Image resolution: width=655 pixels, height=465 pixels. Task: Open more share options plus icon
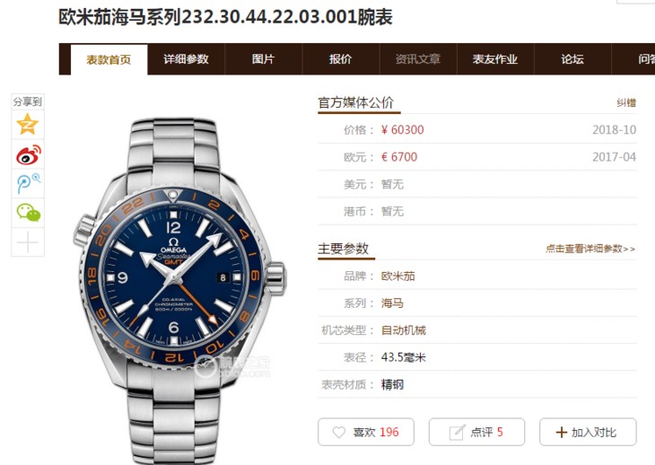(28, 241)
